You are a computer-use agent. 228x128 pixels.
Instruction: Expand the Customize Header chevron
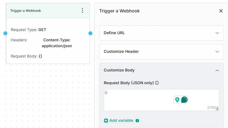click(217, 52)
